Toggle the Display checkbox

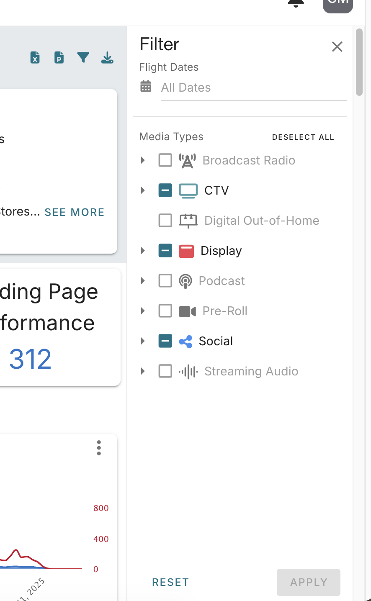[x=165, y=250]
